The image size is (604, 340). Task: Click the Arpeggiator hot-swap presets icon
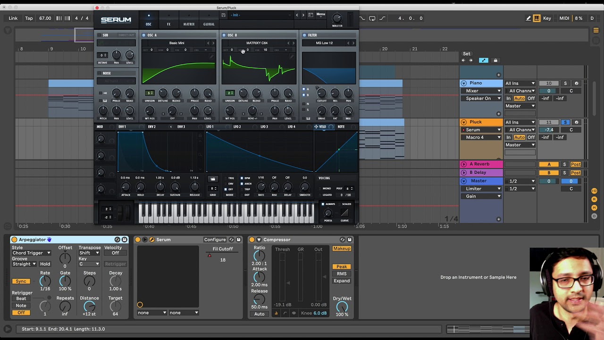click(x=117, y=240)
